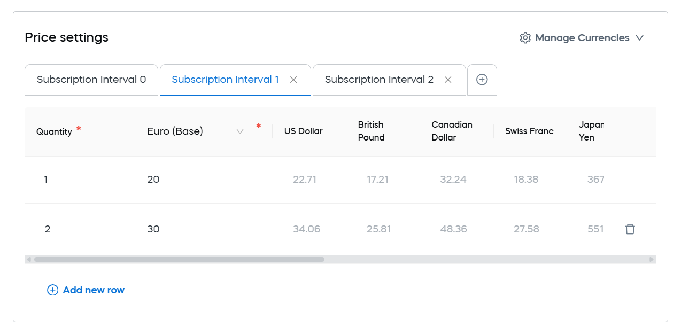Close the Subscription Interval 1 tab
The image size is (681, 327).
tap(293, 80)
